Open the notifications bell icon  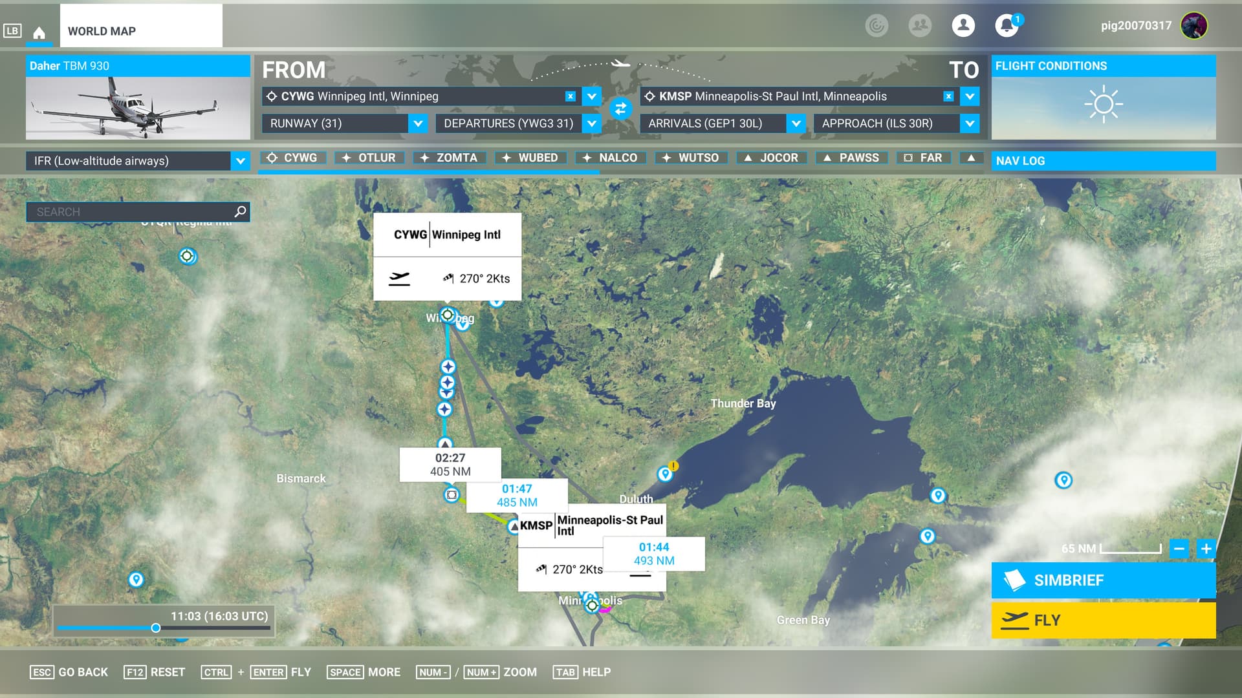(x=1006, y=26)
